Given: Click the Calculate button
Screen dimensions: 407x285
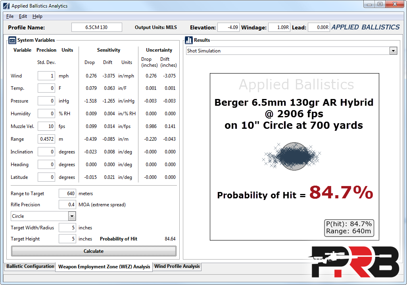Looking at the screenshot, I should [x=94, y=251].
